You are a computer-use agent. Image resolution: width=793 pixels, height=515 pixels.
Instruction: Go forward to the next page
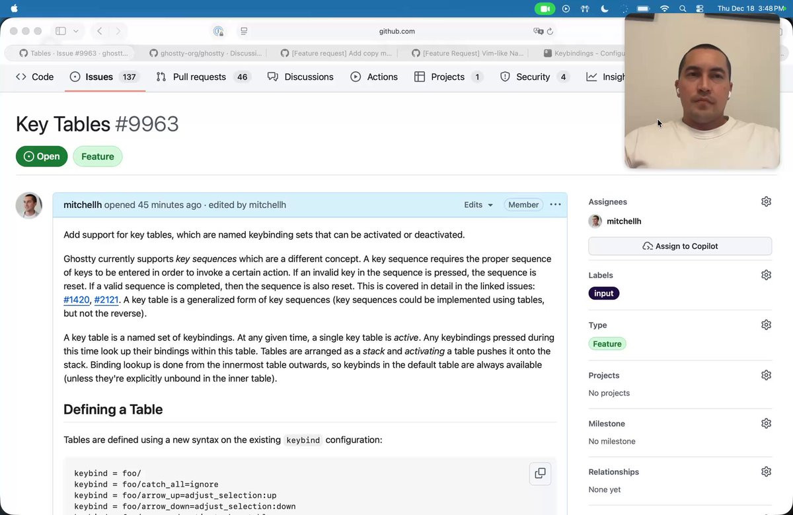point(118,31)
